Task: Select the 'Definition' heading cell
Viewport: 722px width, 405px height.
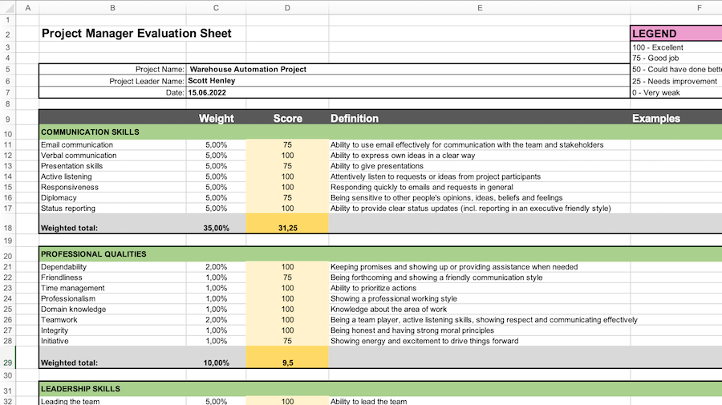Action: 480,118
